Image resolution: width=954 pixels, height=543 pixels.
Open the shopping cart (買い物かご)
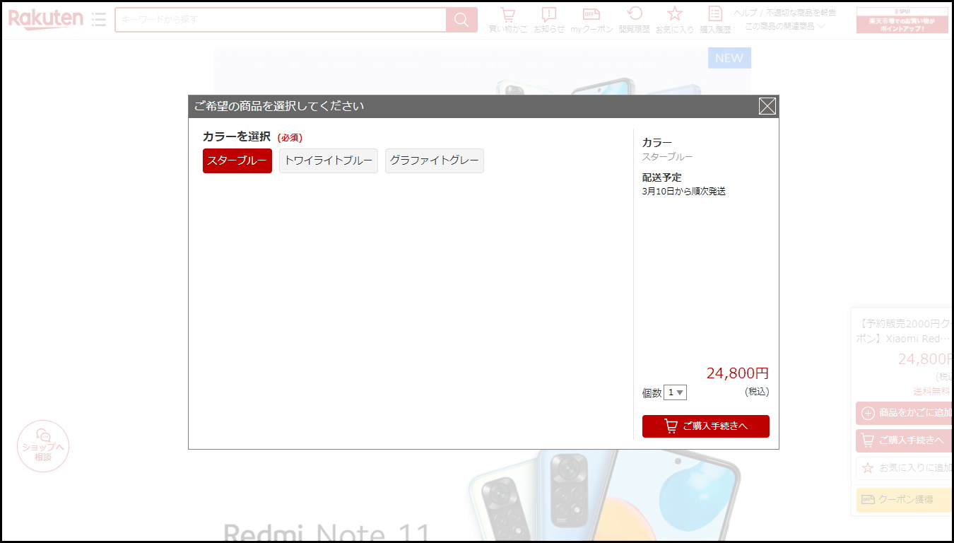(508, 20)
